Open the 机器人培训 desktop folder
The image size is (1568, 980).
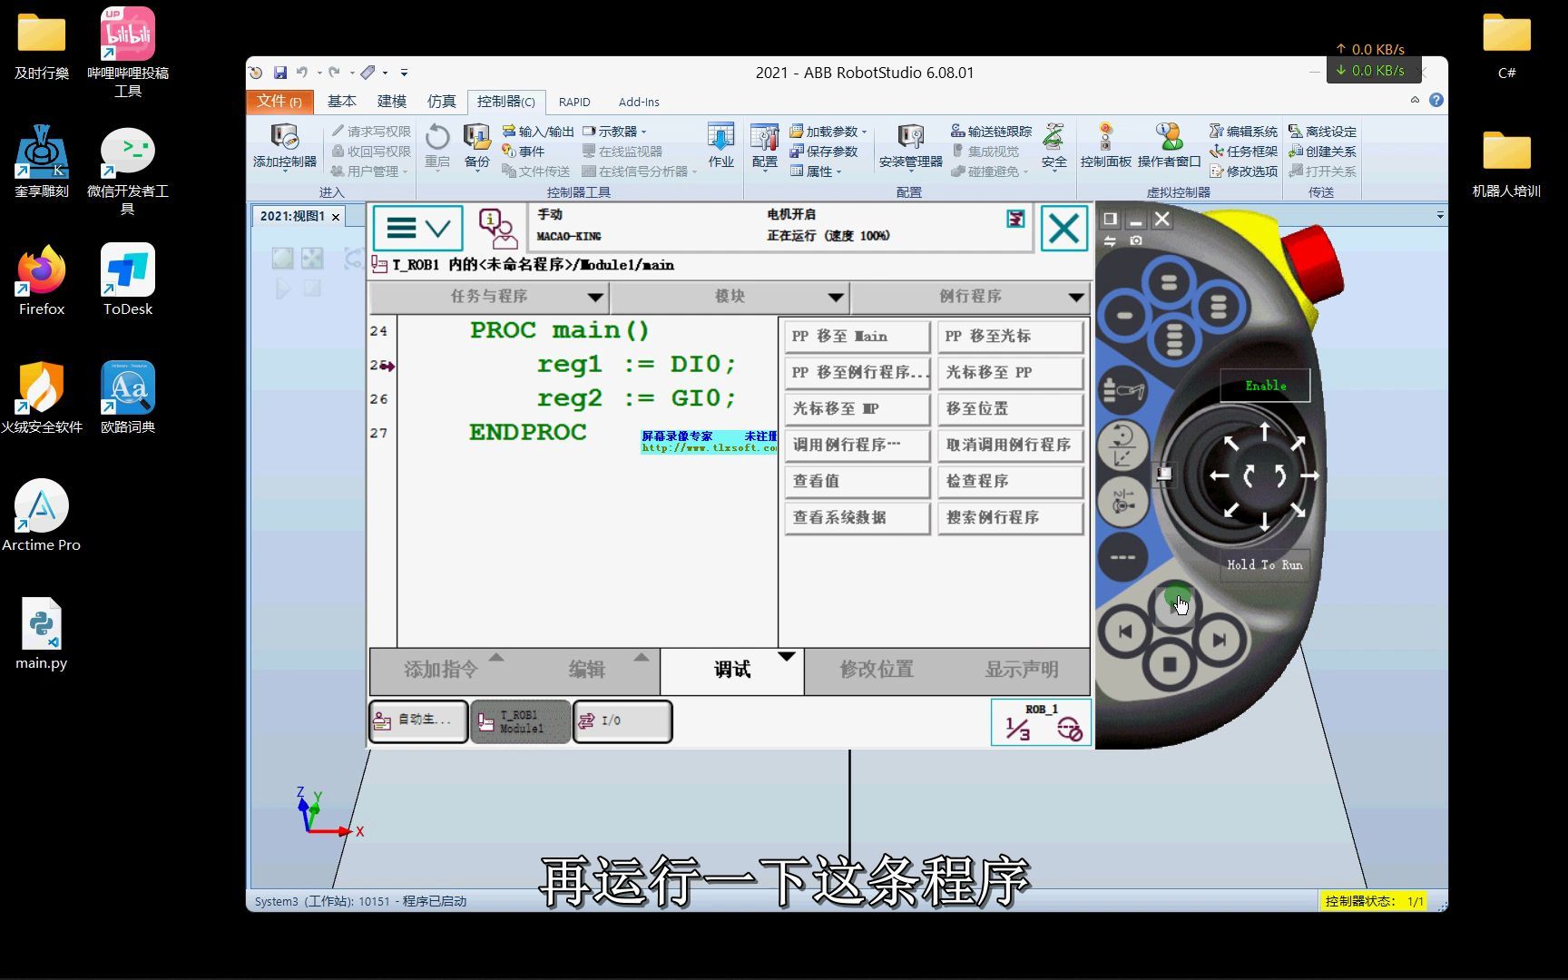[x=1506, y=163]
